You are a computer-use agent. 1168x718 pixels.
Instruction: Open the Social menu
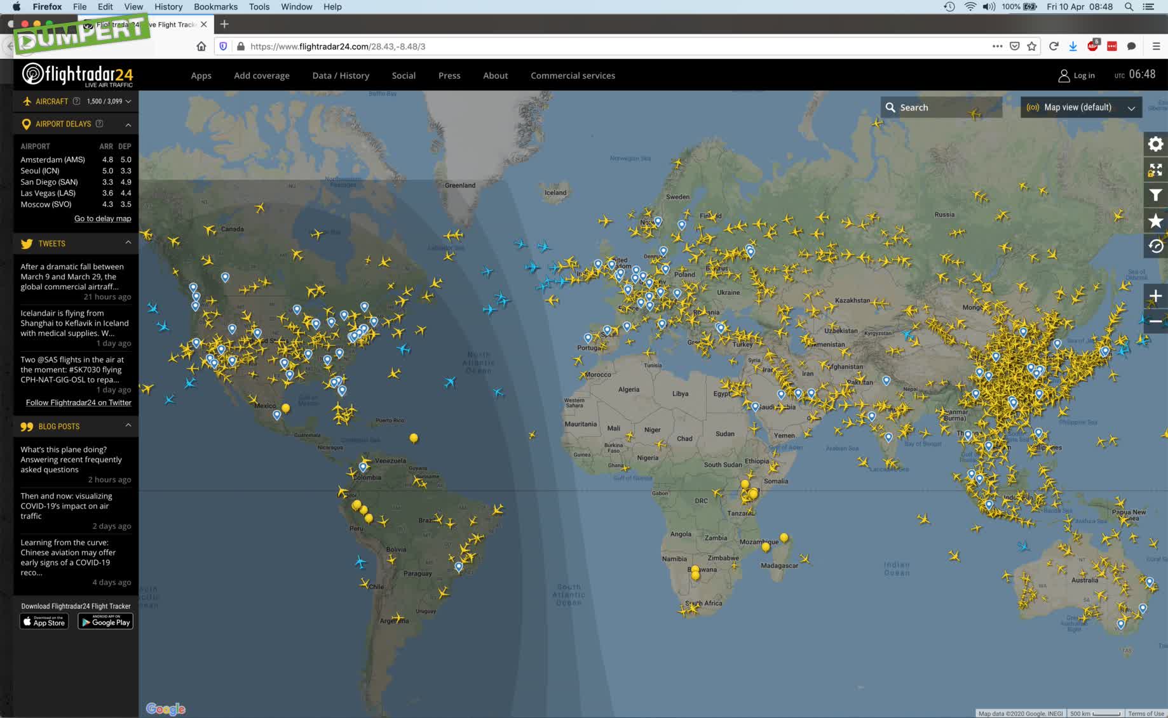pos(404,76)
